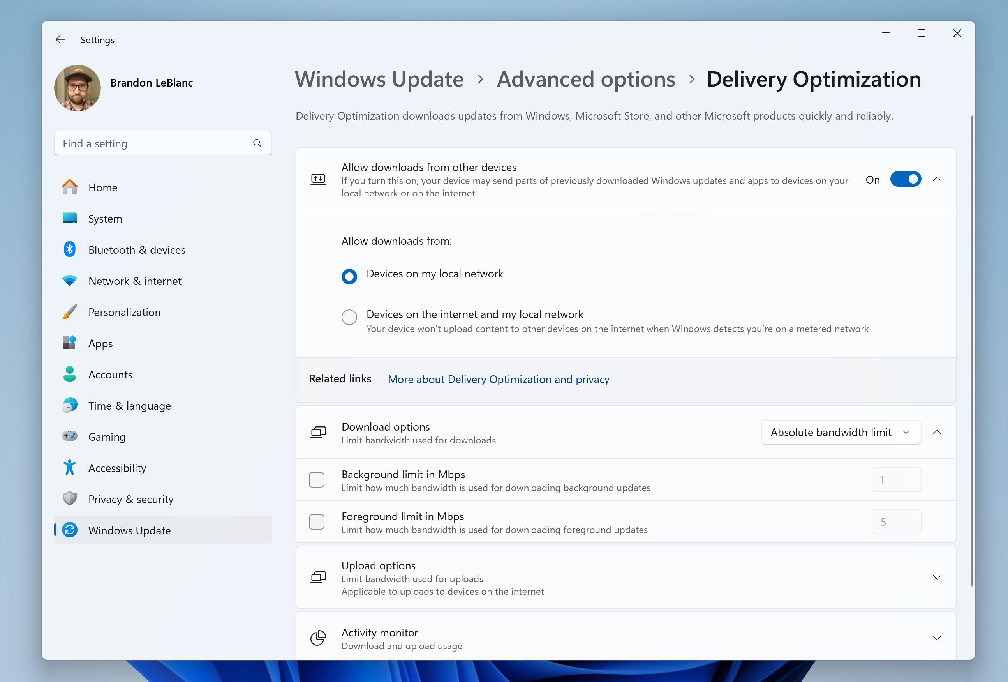Screen dimensions: 1008x682
Task: Open the Gaming controller icon
Action: (70, 436)
